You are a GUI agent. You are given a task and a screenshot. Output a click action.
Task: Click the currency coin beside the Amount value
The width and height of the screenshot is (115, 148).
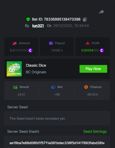[x=30, y=50]
